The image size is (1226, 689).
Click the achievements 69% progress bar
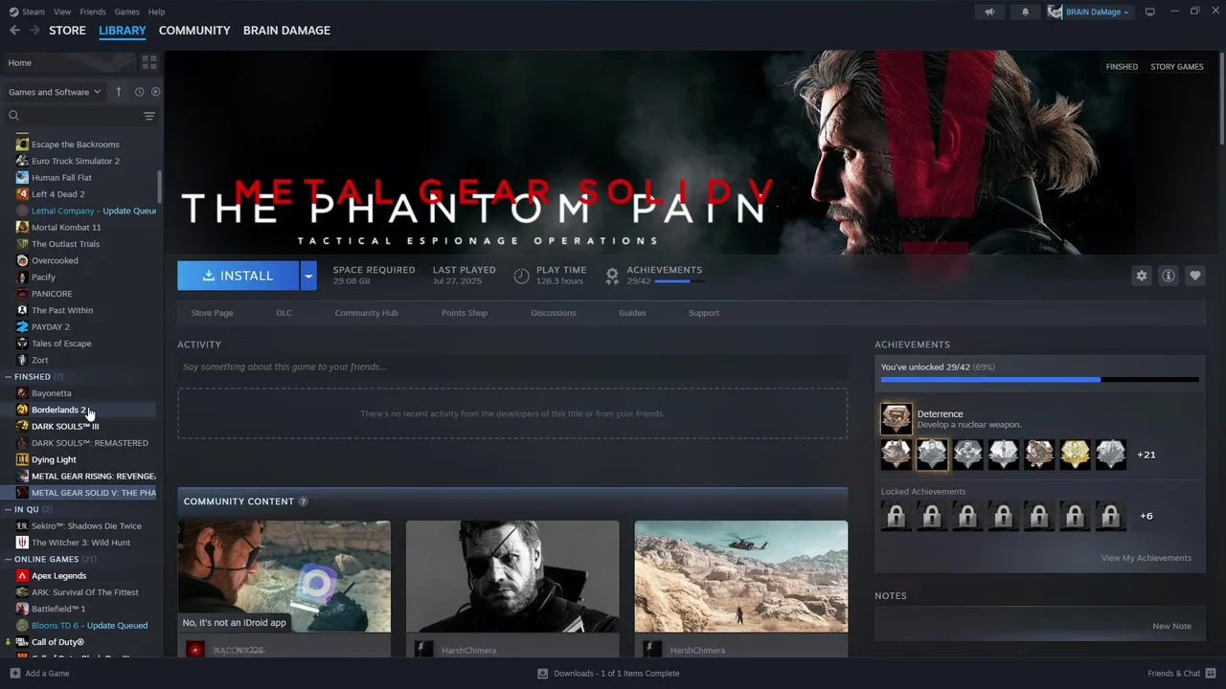click(1039, 380)
